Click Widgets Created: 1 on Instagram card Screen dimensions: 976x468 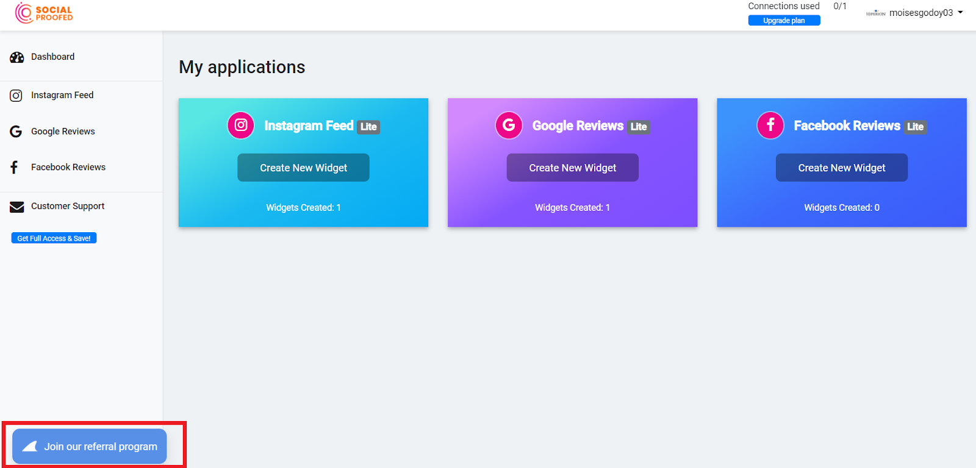(x=303, y=208)
